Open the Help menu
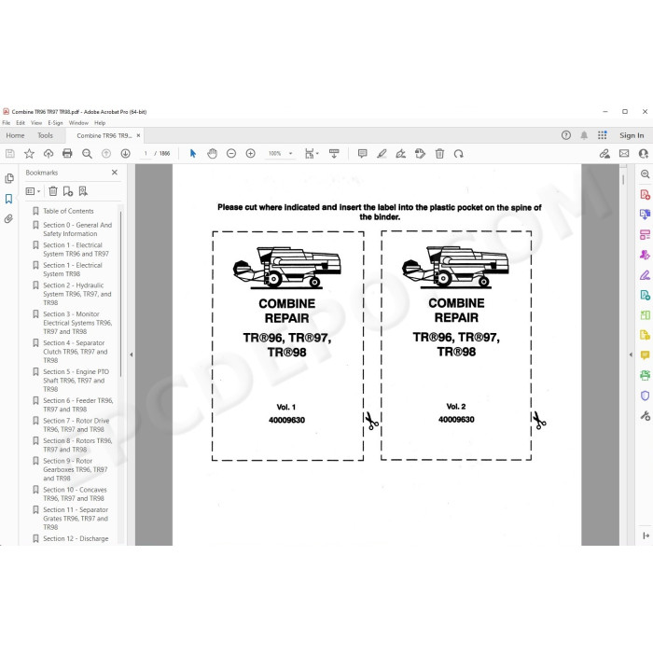This screenshot has width=653, height=653. point(100,123)
